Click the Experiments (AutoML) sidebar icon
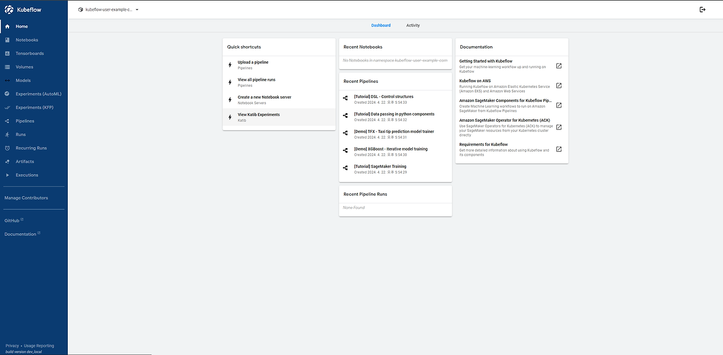This screenshot has width=723, height=355. [7, 94]
